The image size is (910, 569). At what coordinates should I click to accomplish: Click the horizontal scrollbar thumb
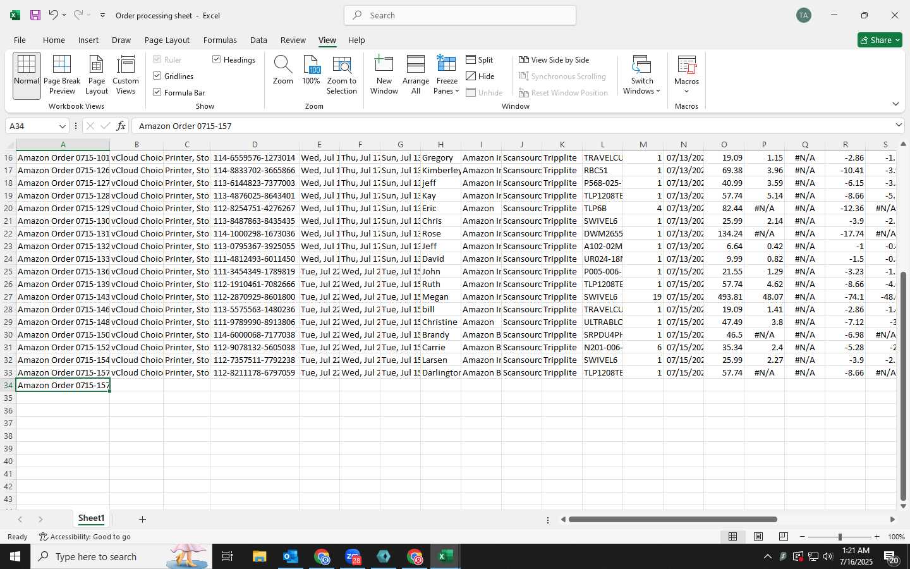[x=672, y=520]
